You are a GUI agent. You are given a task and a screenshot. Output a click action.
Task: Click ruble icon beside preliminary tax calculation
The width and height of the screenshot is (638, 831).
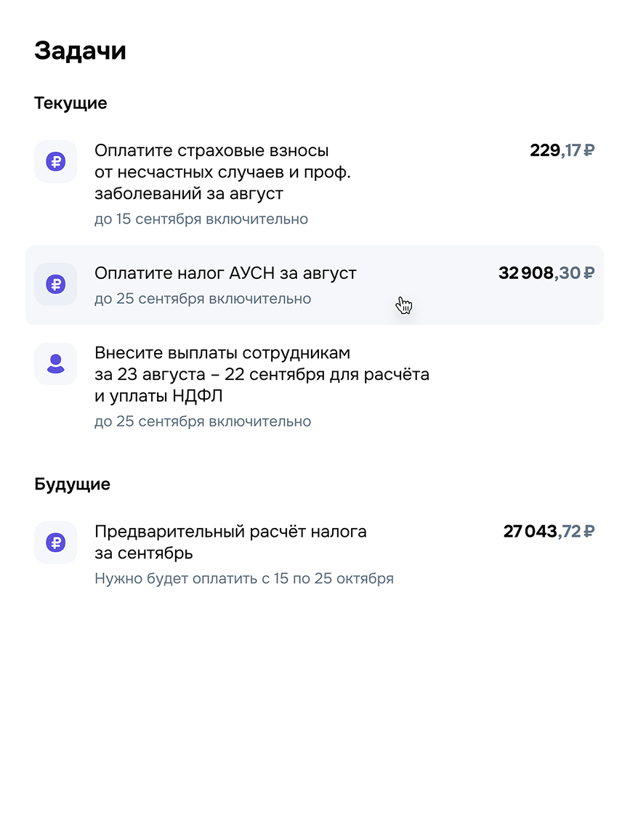pyautogui.click(x=56, y=542)
